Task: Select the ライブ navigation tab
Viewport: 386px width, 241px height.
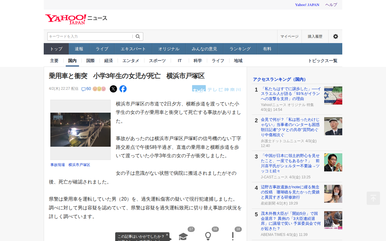Action: pyautogui.click(x=102, y=49)
